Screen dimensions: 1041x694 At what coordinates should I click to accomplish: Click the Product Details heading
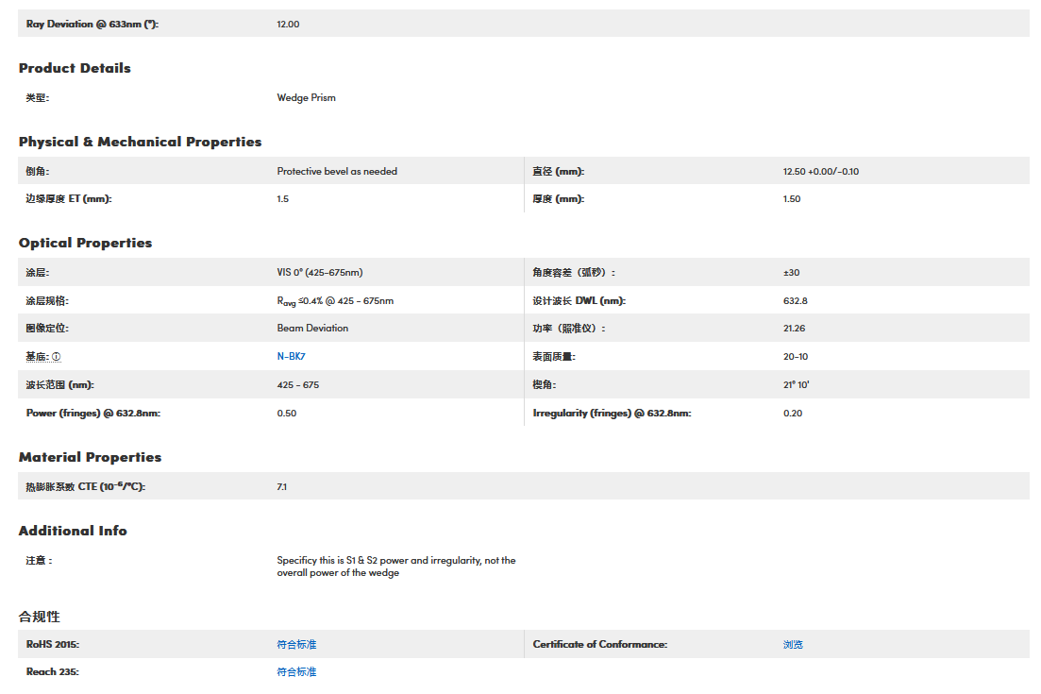click(75, 68)
